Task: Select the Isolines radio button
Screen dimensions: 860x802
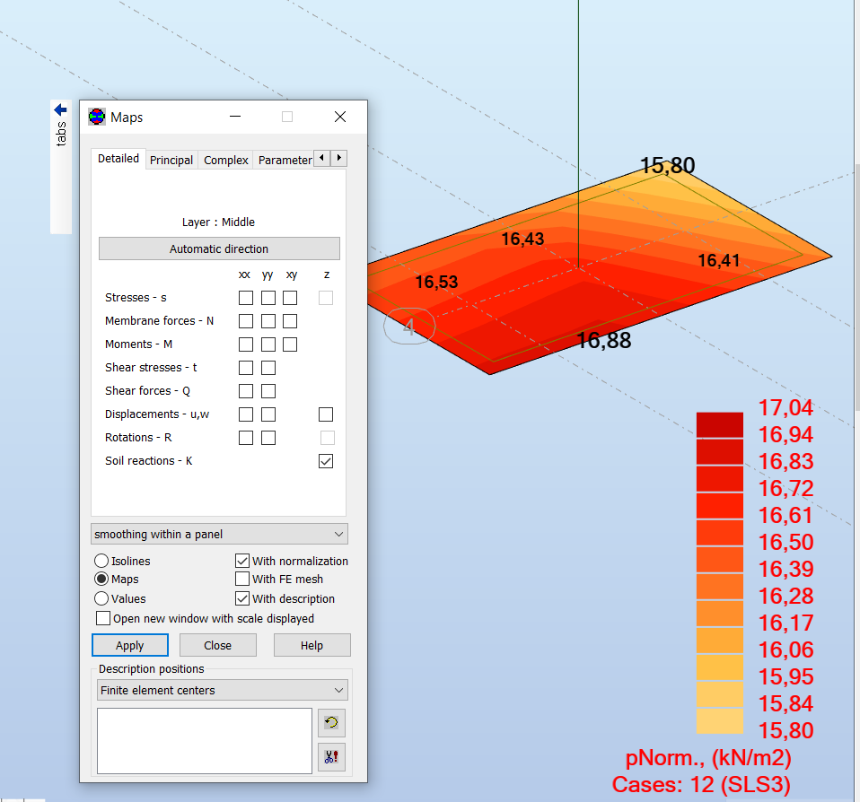Action: [x=100, y=561]
